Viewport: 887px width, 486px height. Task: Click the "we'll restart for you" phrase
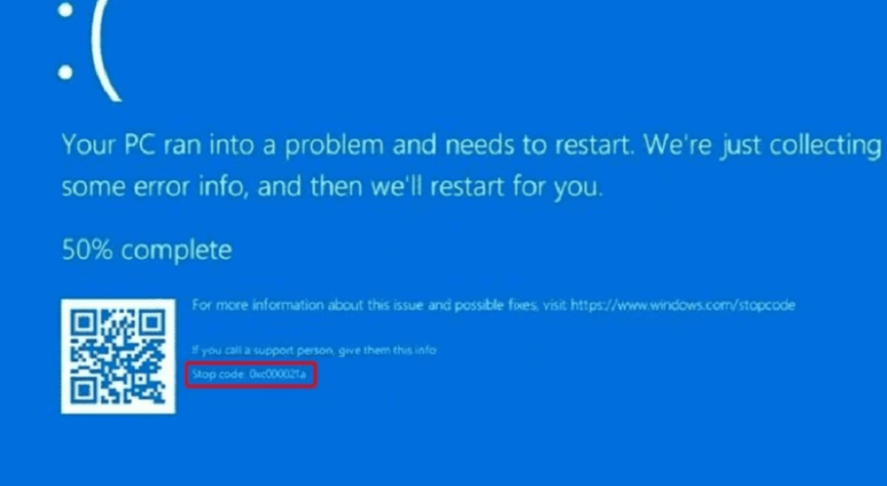(x=486, y=187)
